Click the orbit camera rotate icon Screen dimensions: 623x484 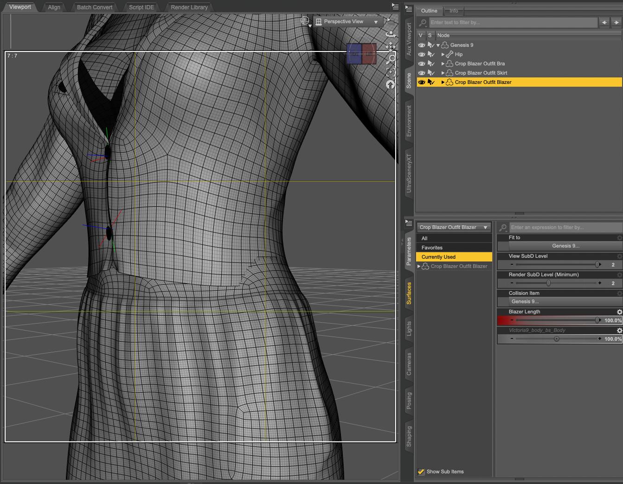point(391,34)
